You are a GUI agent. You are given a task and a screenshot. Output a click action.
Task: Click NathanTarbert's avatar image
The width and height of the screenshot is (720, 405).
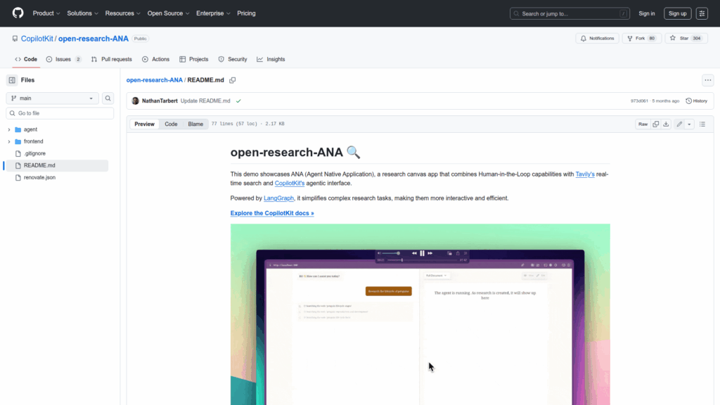point(136,101)
